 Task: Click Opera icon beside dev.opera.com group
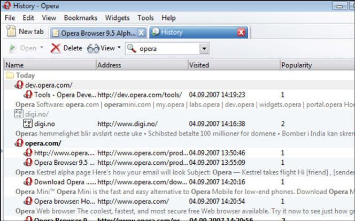click(x=19, y=85)
